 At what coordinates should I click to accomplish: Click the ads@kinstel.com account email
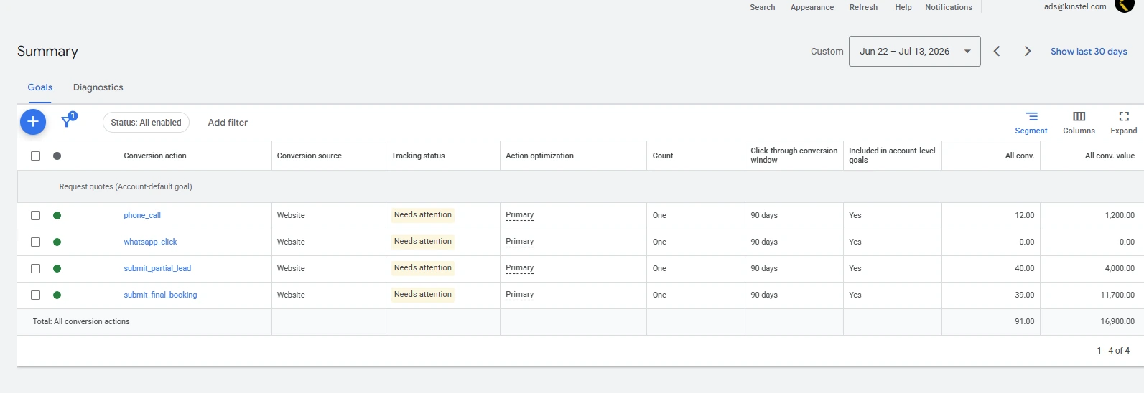pyautogui.click(x=1075, y=6)
